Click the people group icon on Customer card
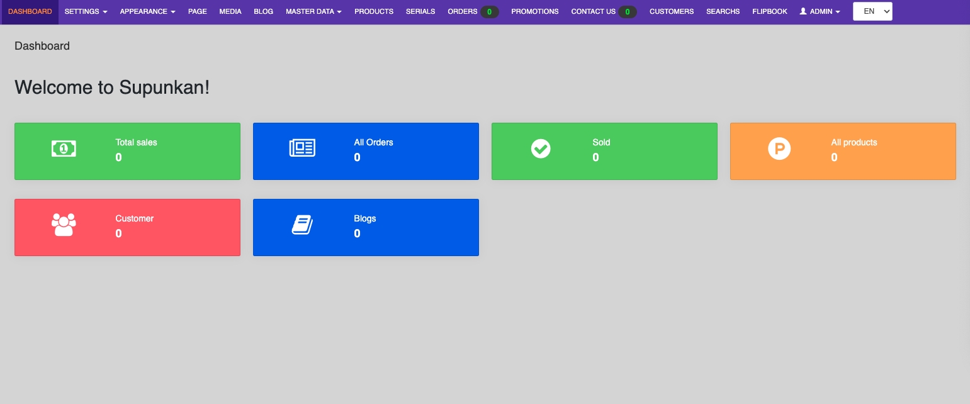 pyautogui.click(x=64, y=225)
